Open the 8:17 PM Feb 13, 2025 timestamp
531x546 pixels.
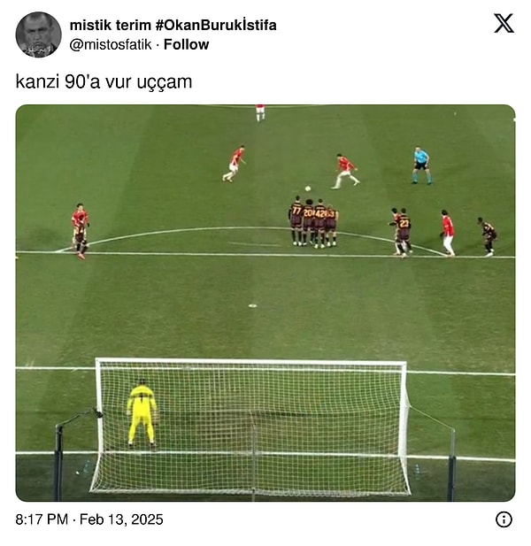coord(89,519)
